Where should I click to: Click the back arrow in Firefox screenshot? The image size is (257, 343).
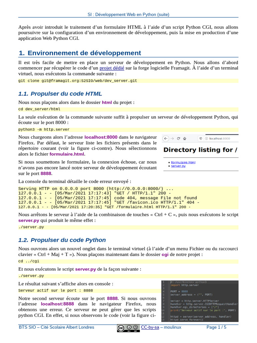[166, 138]
